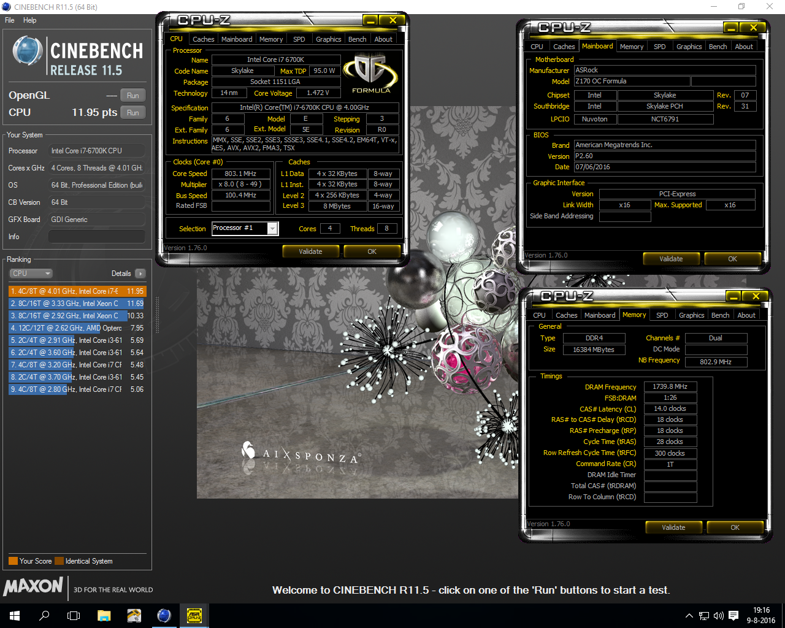The height and width of the screenshot is (628, 785).
Task: Click the ASRock CPU-Z taskbar icon
Action: click(x=194, y=616)
